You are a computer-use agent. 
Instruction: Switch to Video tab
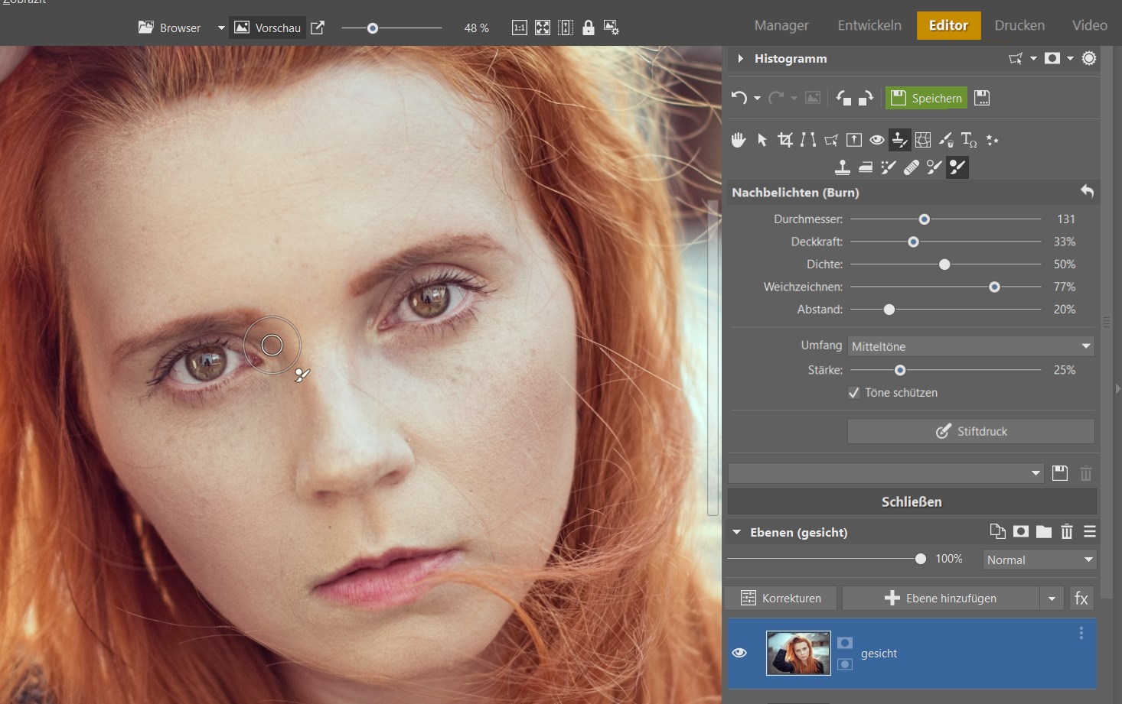pos(1090,25)
